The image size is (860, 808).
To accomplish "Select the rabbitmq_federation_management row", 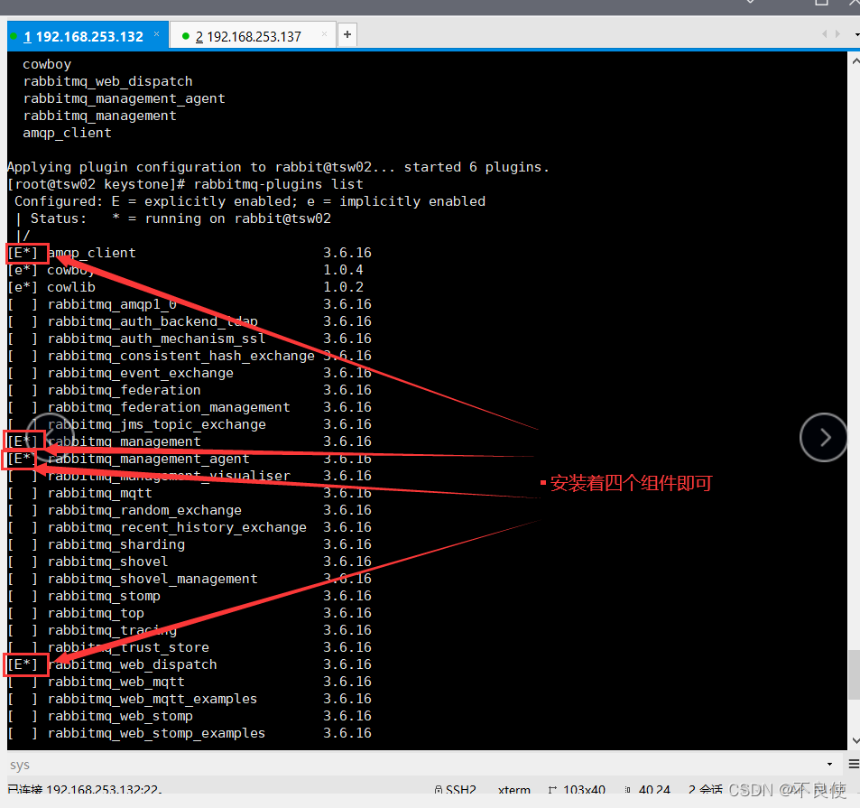I will point(190,407).
